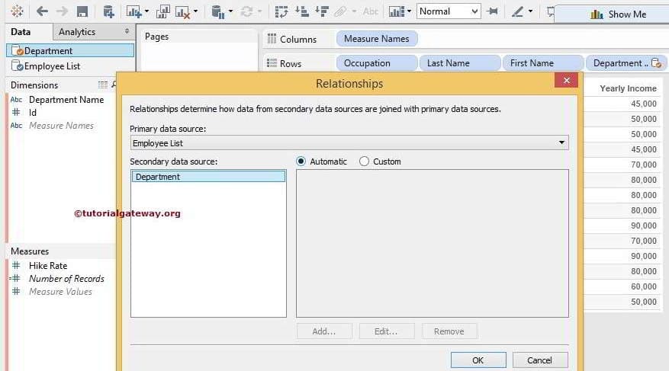Click the Yearly Income column header
This screenshot has width=669, height=371.
(628, 88)
